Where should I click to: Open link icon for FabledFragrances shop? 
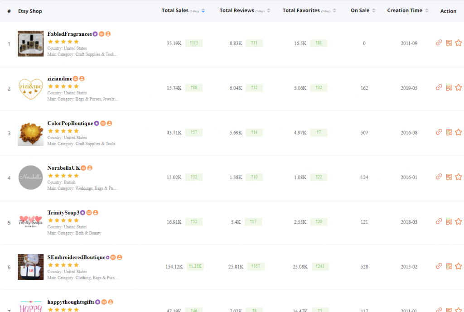(439, 43)
